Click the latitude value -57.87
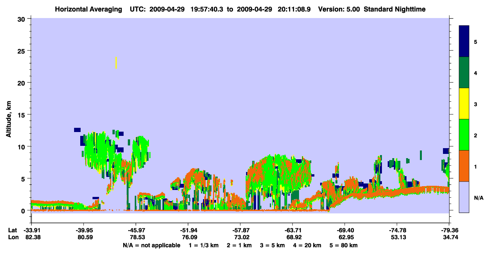The image size is (499, 256). tap(240, 230)
